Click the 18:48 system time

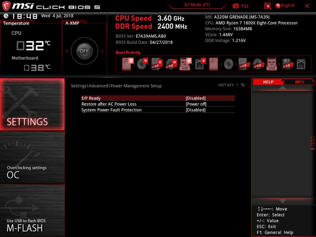[x=25, y=16]
